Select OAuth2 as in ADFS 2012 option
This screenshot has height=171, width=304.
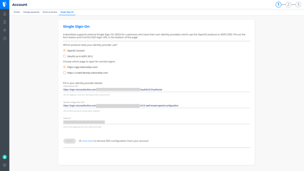[65, 56]
